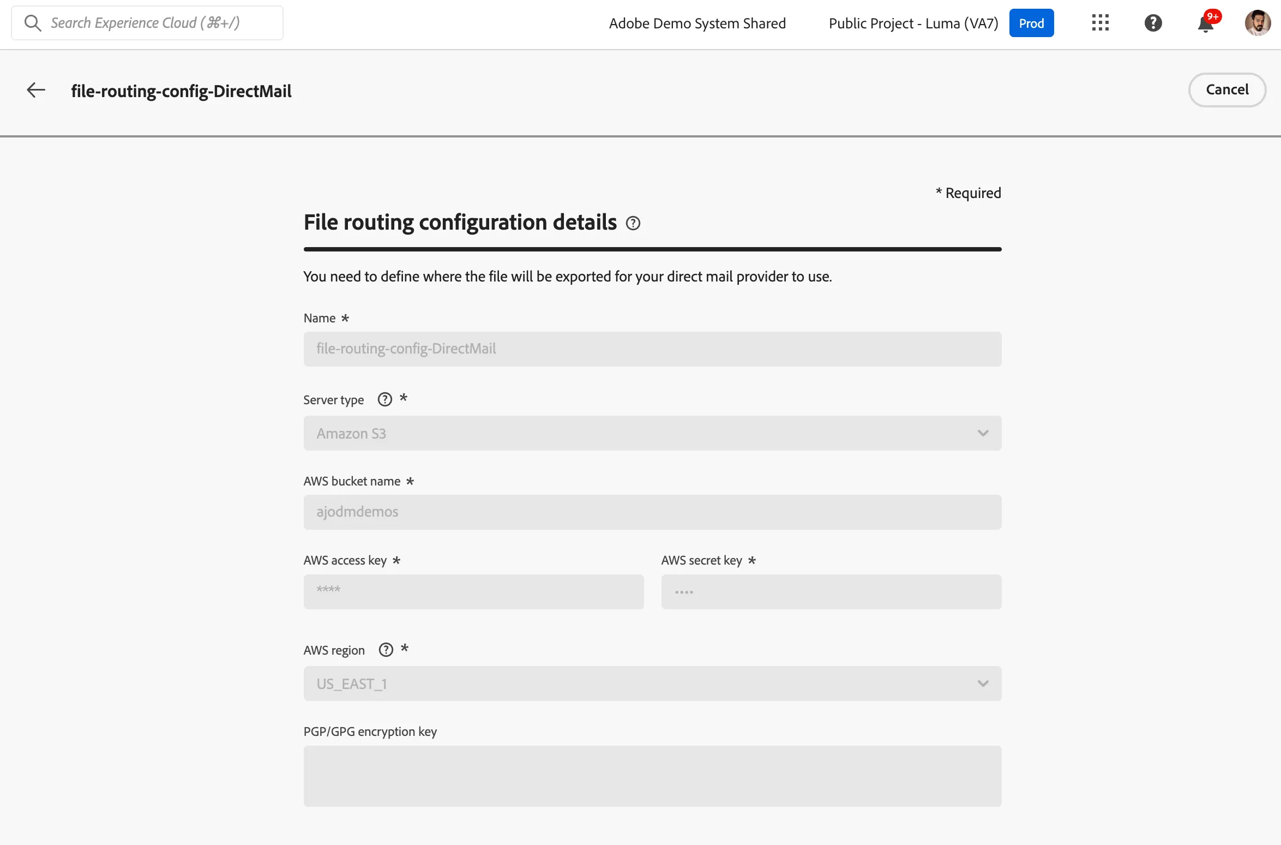
Task: Expand the AWS region US_EAST_1 dropdown
Action: [x=652, y=684]
